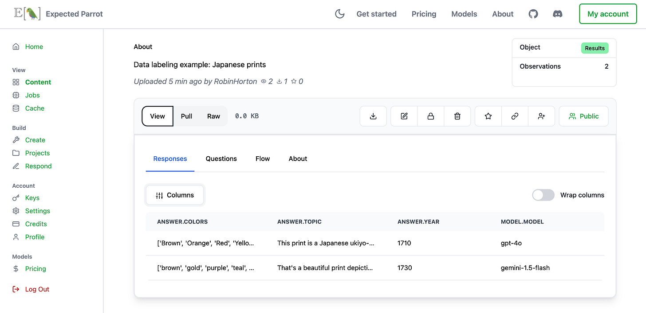Open Models in top navigation
The image size is (646, 313).
464,14
